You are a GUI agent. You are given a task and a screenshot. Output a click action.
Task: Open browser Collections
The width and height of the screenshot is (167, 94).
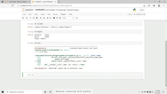pos(154,5)
